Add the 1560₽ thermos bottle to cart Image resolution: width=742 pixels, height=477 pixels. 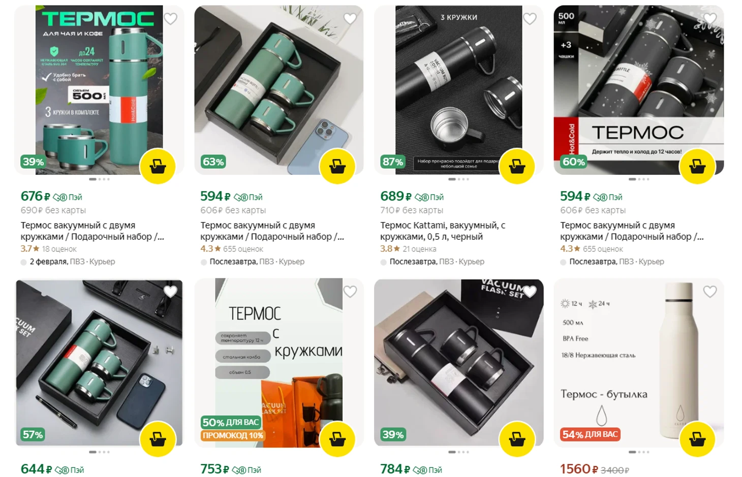point(697,439)
